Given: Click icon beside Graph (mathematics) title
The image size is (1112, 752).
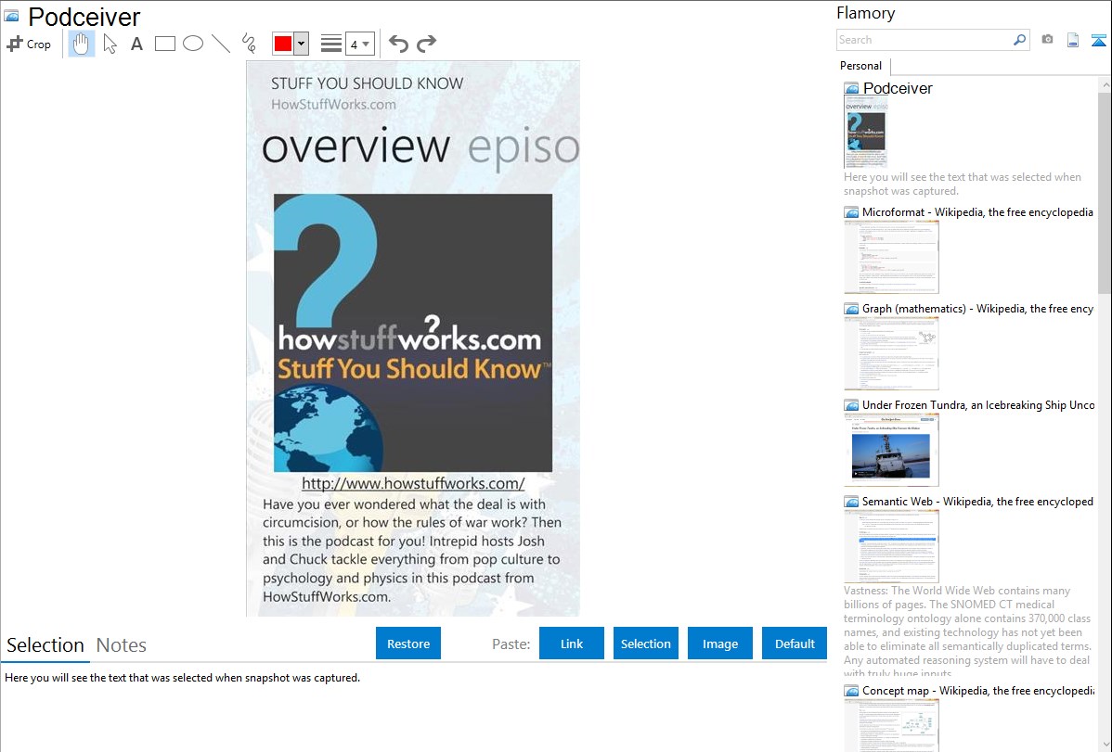Looking at the screenshot, I should coord(851,309).
